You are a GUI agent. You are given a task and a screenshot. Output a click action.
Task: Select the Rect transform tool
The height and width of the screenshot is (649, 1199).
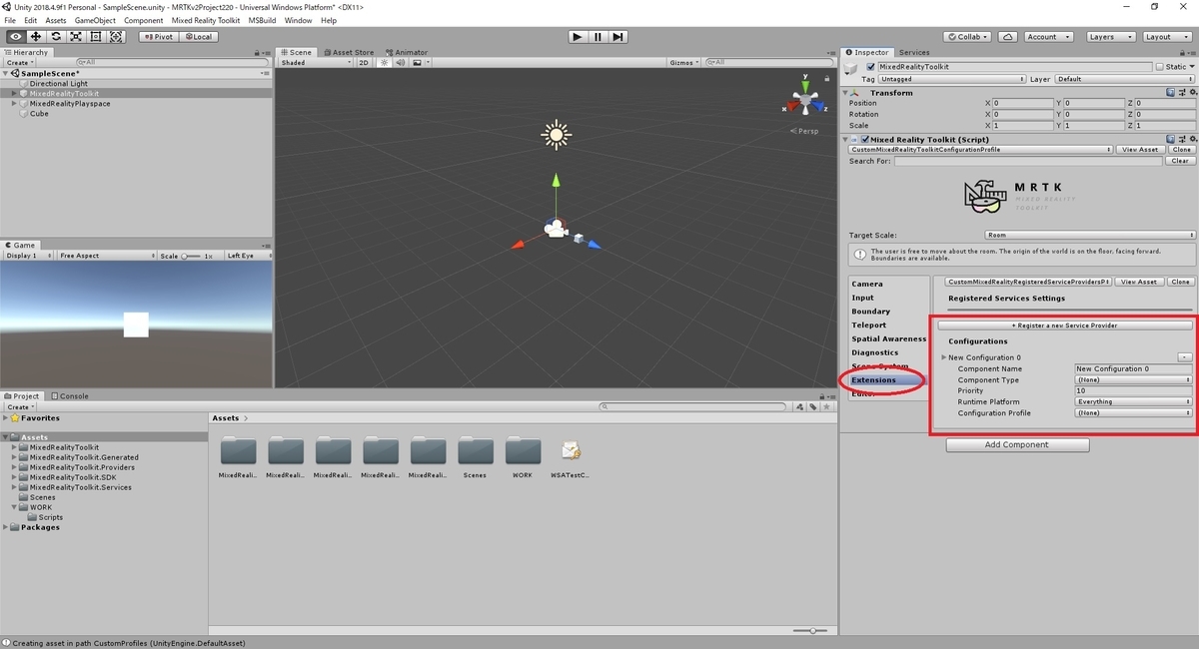[x=96, y=37]
